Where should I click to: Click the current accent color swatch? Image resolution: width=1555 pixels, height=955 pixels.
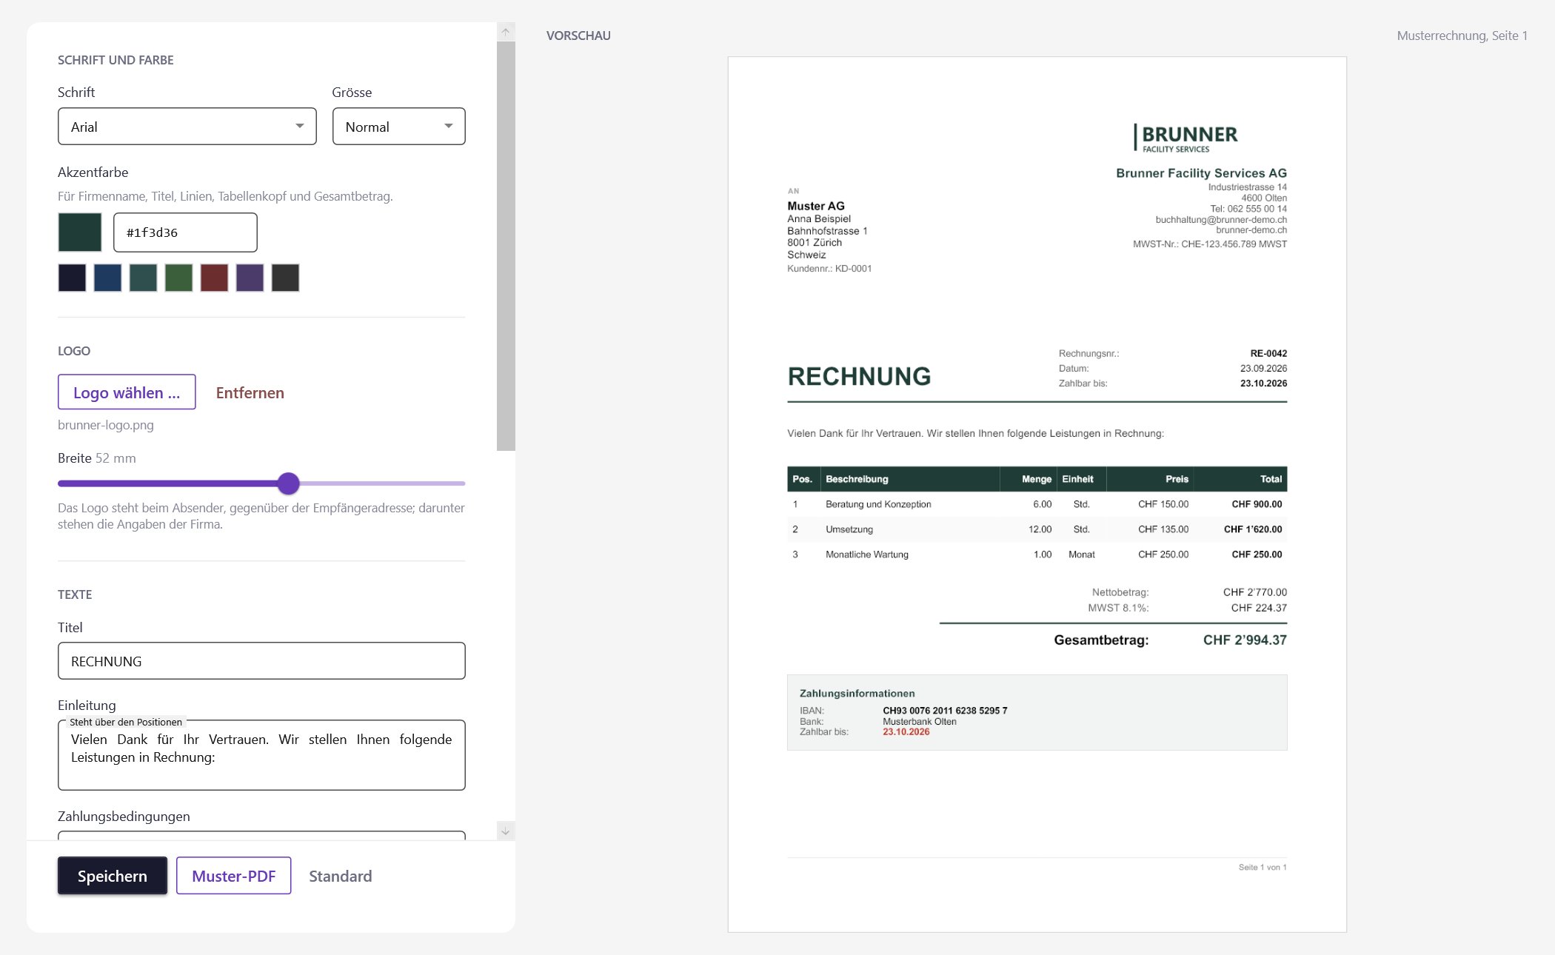(x=80, y=232)
